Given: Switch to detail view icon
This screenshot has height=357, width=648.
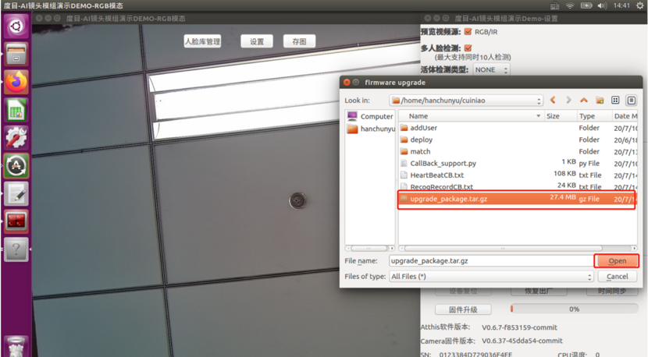Looking at the screenshot, I should pyautogui.click(x=631, y=101).
